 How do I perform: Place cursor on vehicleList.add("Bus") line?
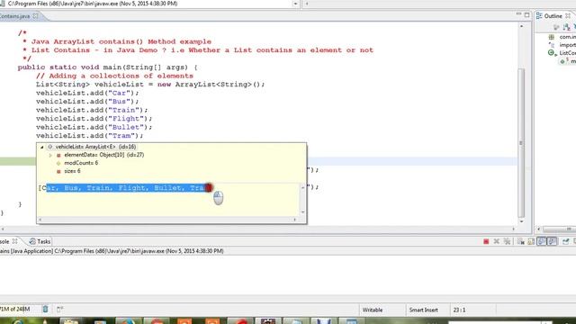coord(87,102)
